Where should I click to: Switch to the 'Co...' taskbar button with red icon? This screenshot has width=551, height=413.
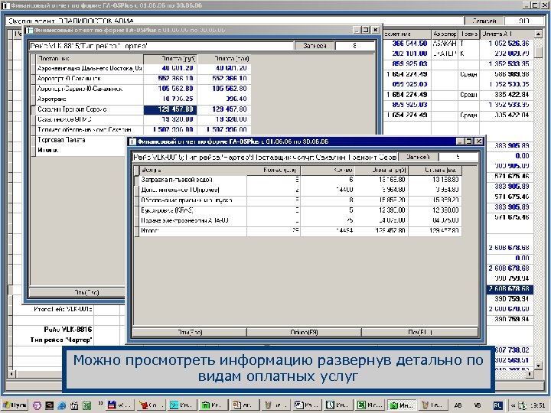point(150,405)
